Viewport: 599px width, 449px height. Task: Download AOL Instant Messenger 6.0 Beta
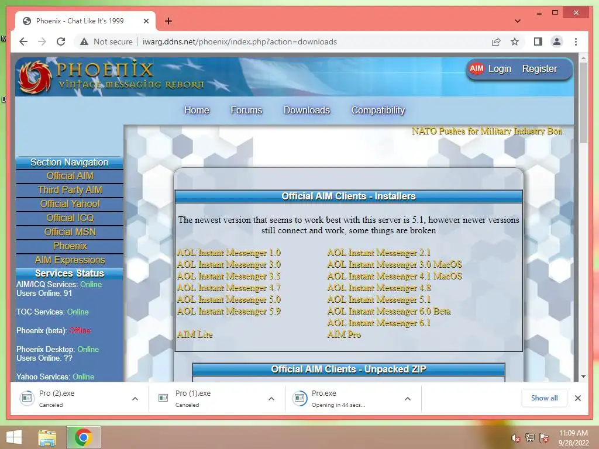pos(389,311)
